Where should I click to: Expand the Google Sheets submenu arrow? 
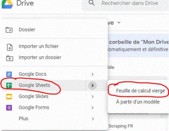(x=92, y=85)
